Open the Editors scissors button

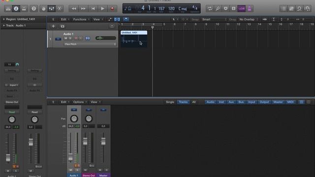point(60,9)
